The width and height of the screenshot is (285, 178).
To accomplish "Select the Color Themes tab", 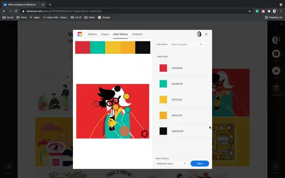I will (120, 34).
